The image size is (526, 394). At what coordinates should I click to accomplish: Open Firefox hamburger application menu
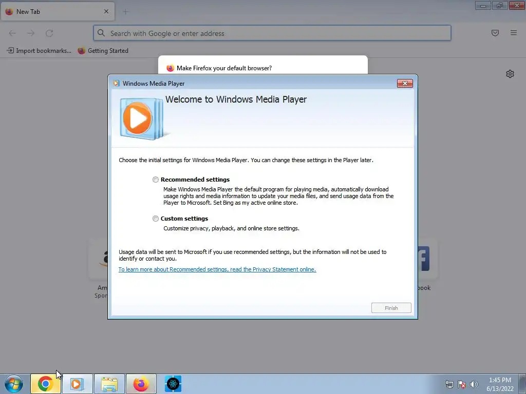pyautogui.click(x=514, y=33)
